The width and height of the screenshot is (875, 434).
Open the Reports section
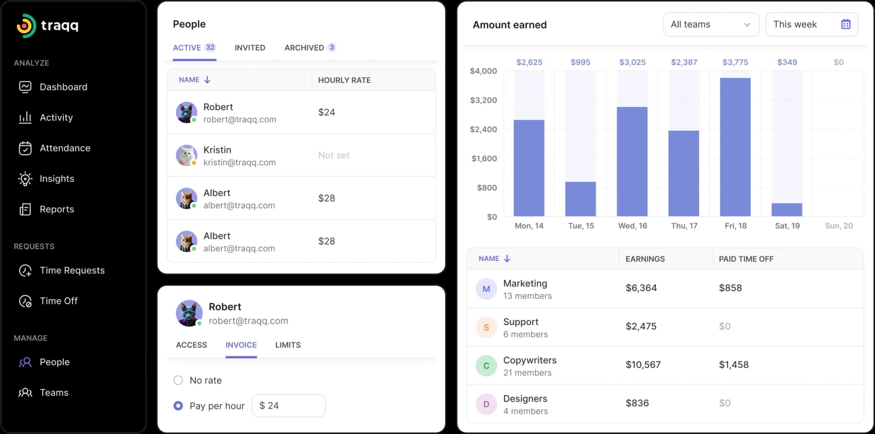pyautogui.click(x=57, y=209)
